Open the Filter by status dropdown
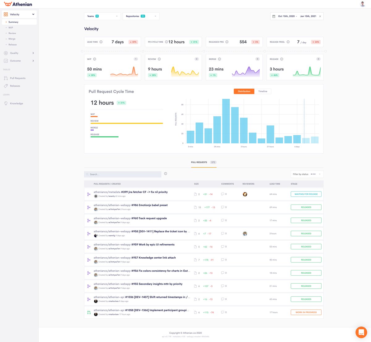This screenshot has height=342, width=371. (307, 174)
